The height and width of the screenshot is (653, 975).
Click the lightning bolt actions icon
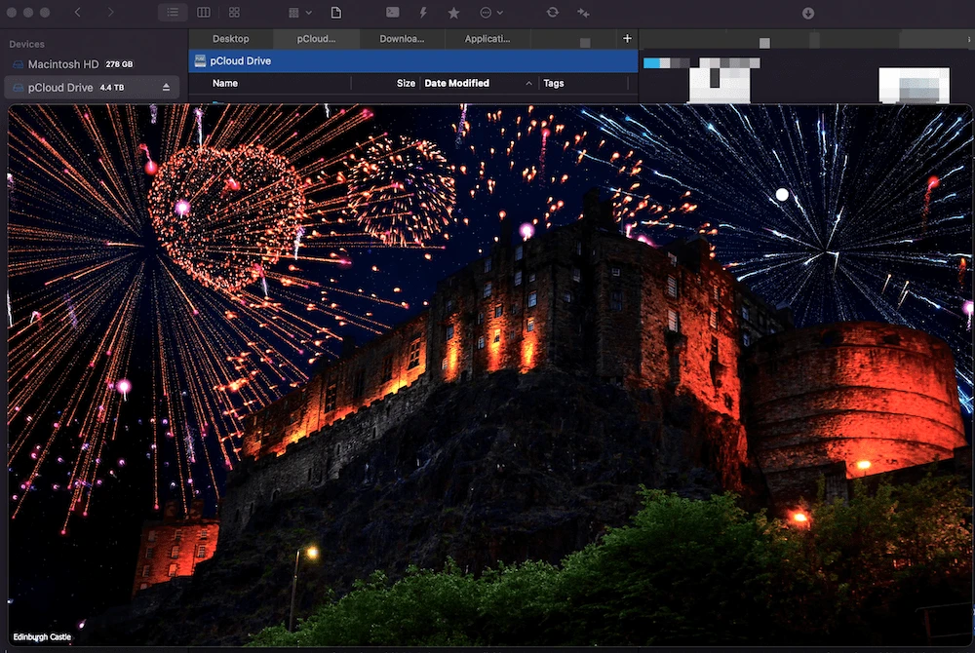423,13
